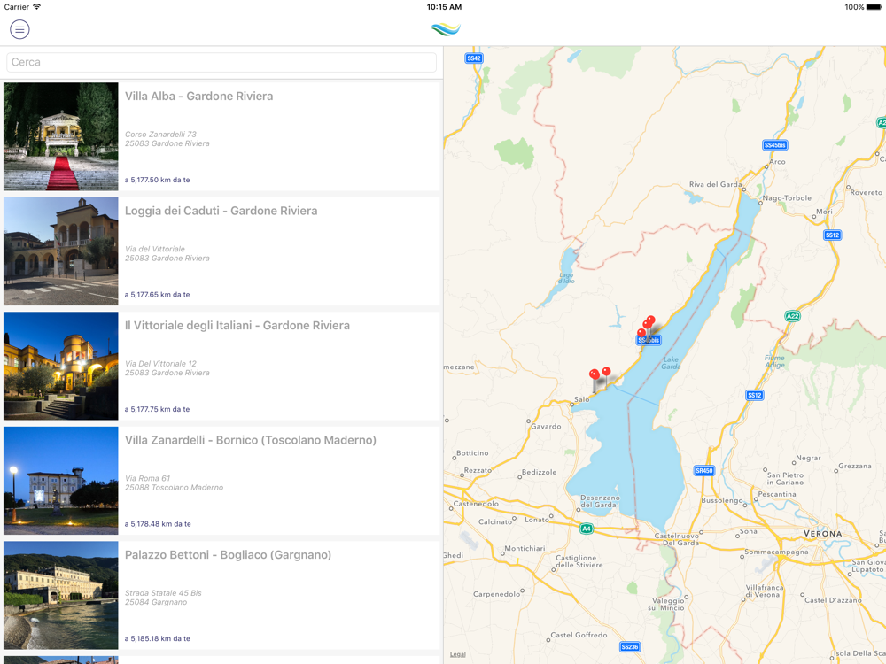886x664 pixels.
Task: Tap the SS42 road shield on map
Action: coord(473,58)
